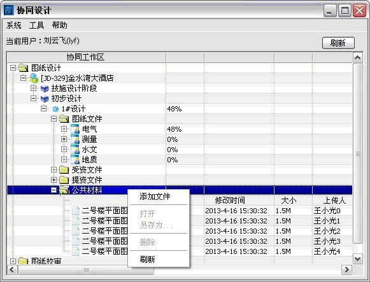Click the 初步设计 blue box icon
Screen dimensions: 370x282
pos(45,99)
